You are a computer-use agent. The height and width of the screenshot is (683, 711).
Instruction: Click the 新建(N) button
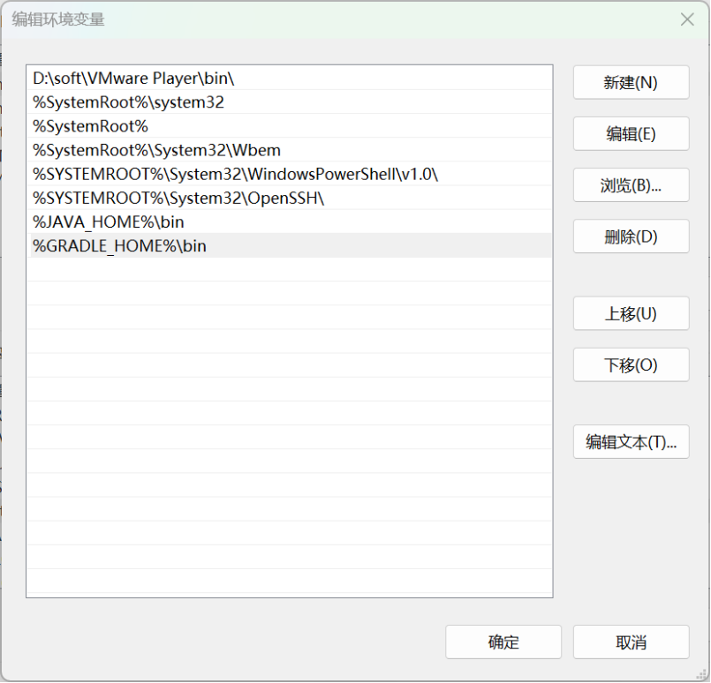[631, 83]
